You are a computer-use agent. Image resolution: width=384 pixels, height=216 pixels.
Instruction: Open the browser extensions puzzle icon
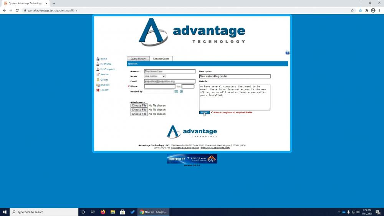pyautogui.click(x=367, y=10)
